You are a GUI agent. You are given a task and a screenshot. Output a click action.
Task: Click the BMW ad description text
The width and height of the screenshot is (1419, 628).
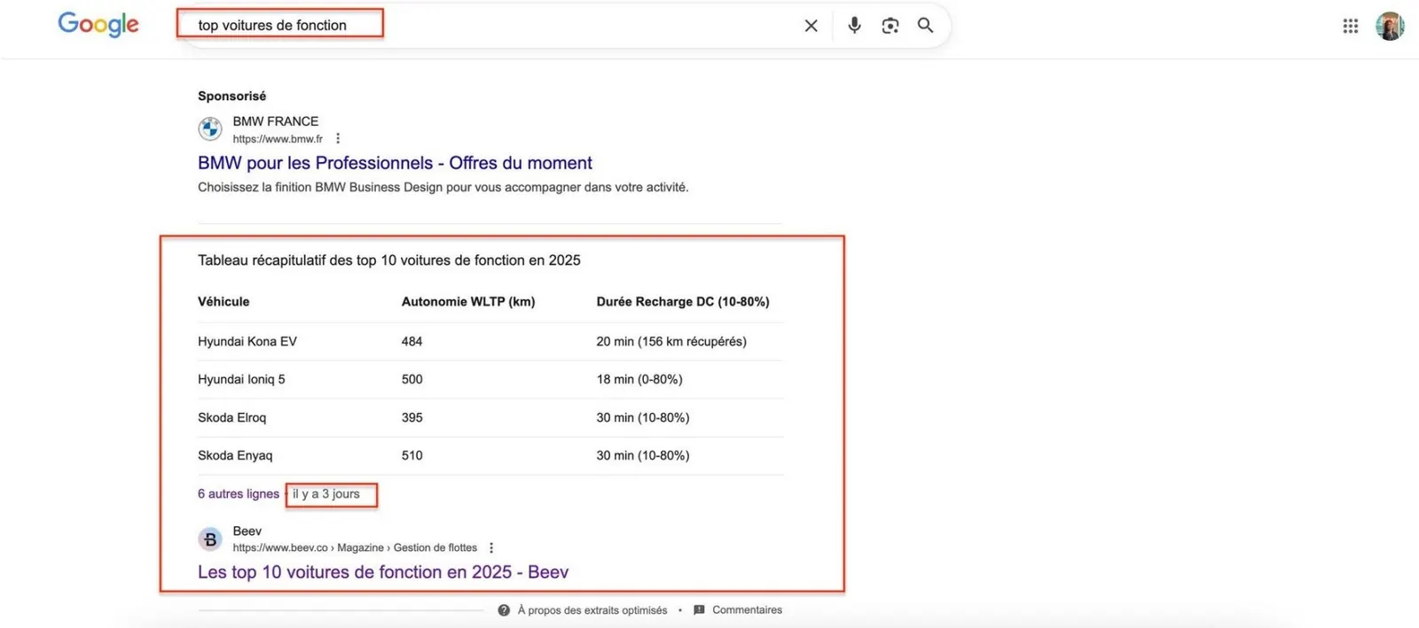point(443,188)
